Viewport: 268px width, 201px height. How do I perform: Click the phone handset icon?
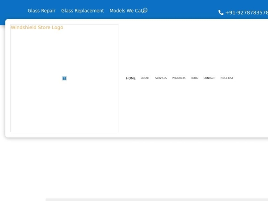point(221,13)
